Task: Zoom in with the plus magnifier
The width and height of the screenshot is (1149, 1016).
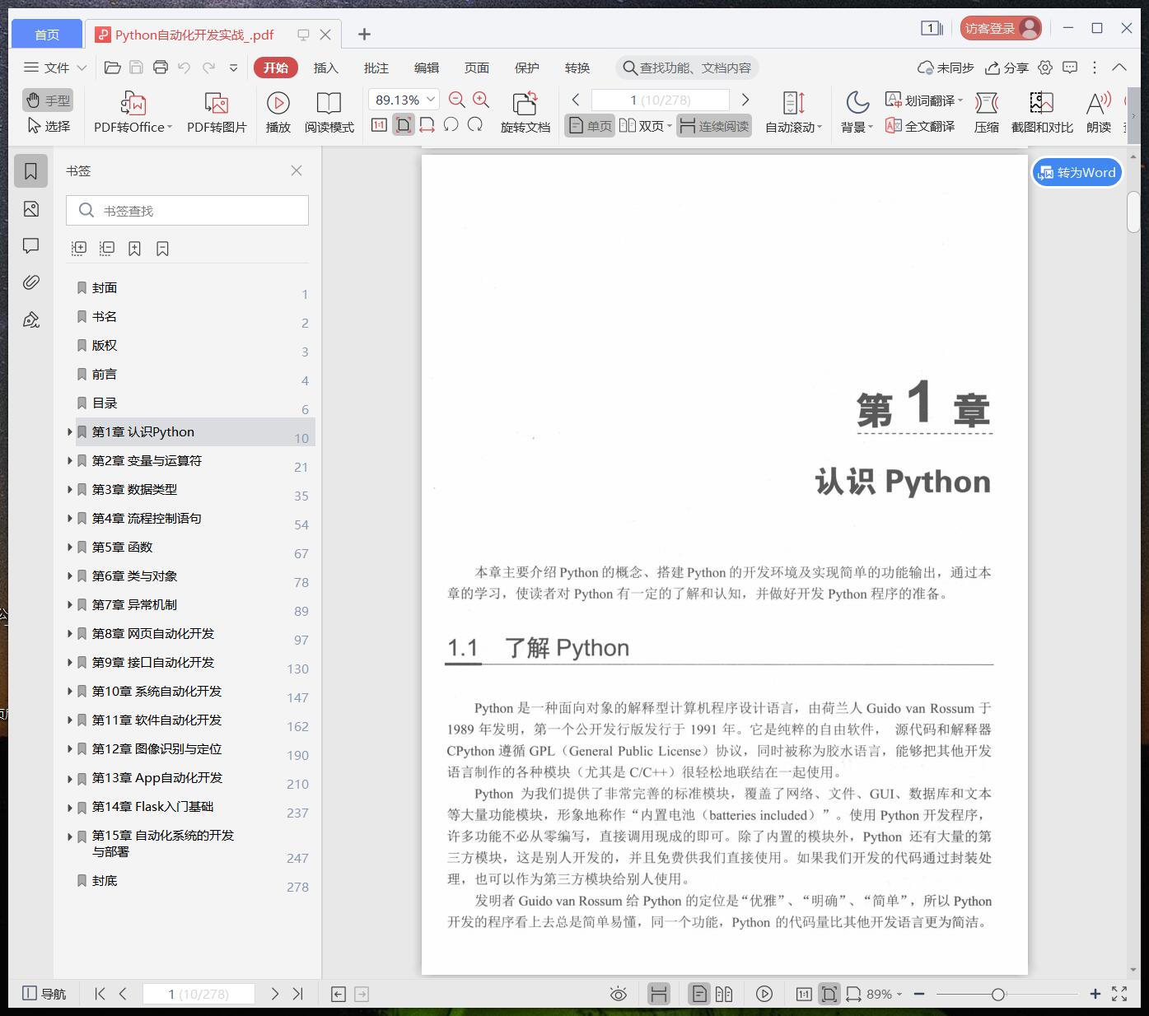Action: point(481,100)
